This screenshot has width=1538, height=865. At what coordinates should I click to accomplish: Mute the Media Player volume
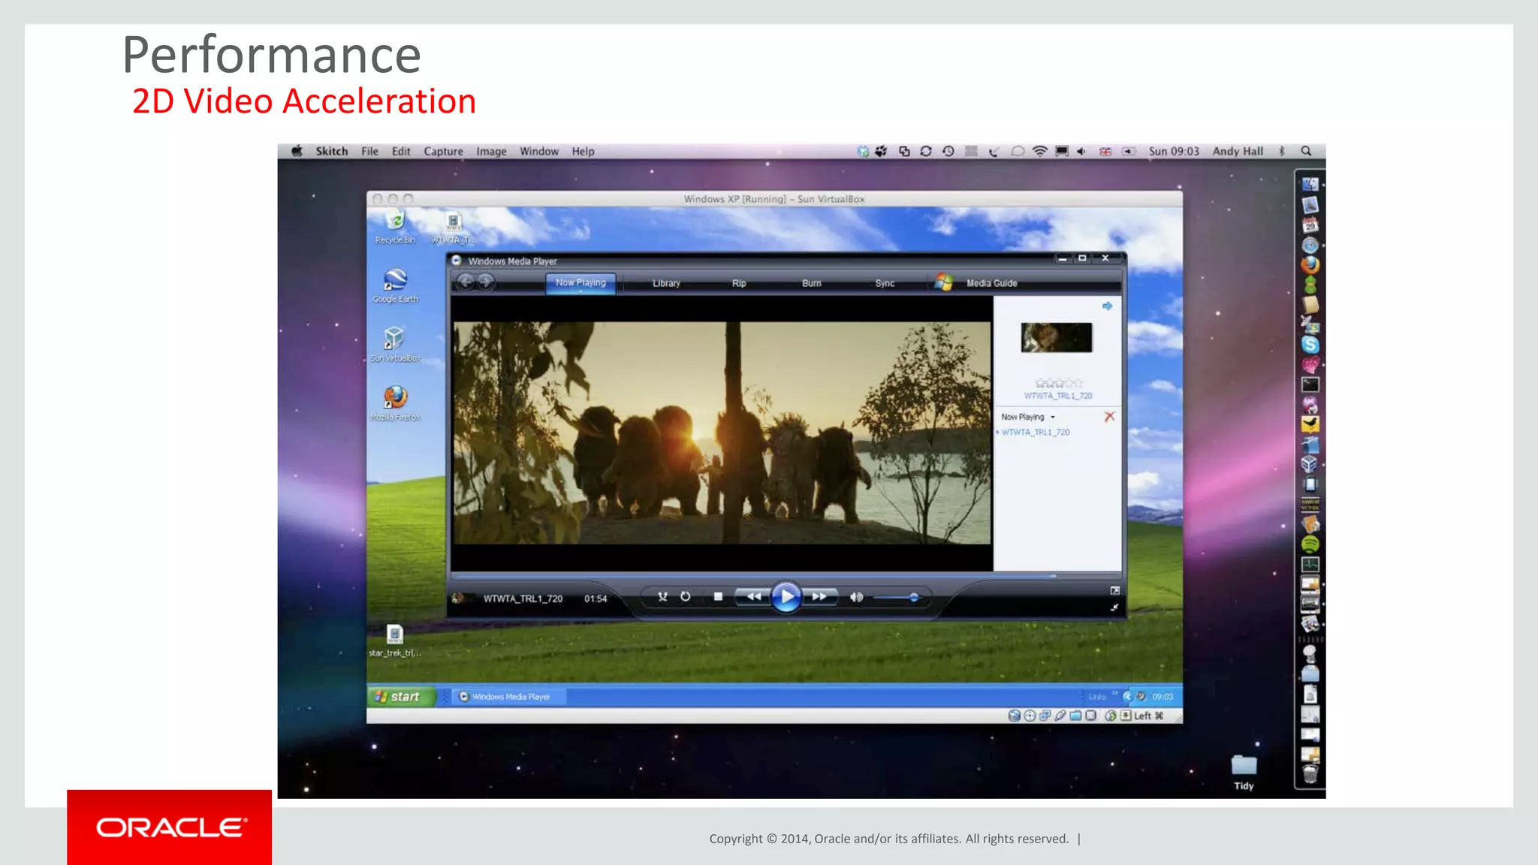pyautogui.click(x=856, y=597)
